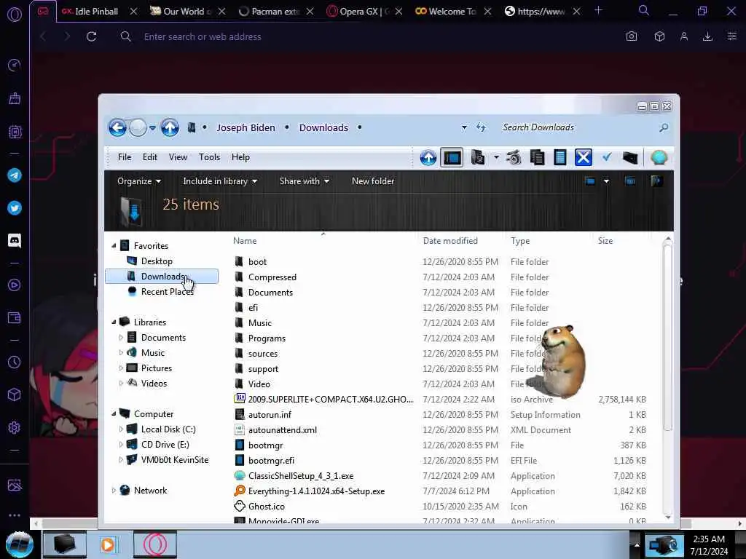746x559 pixels.
Task: Open Opera sidebar settings gear
Action: 15,427
